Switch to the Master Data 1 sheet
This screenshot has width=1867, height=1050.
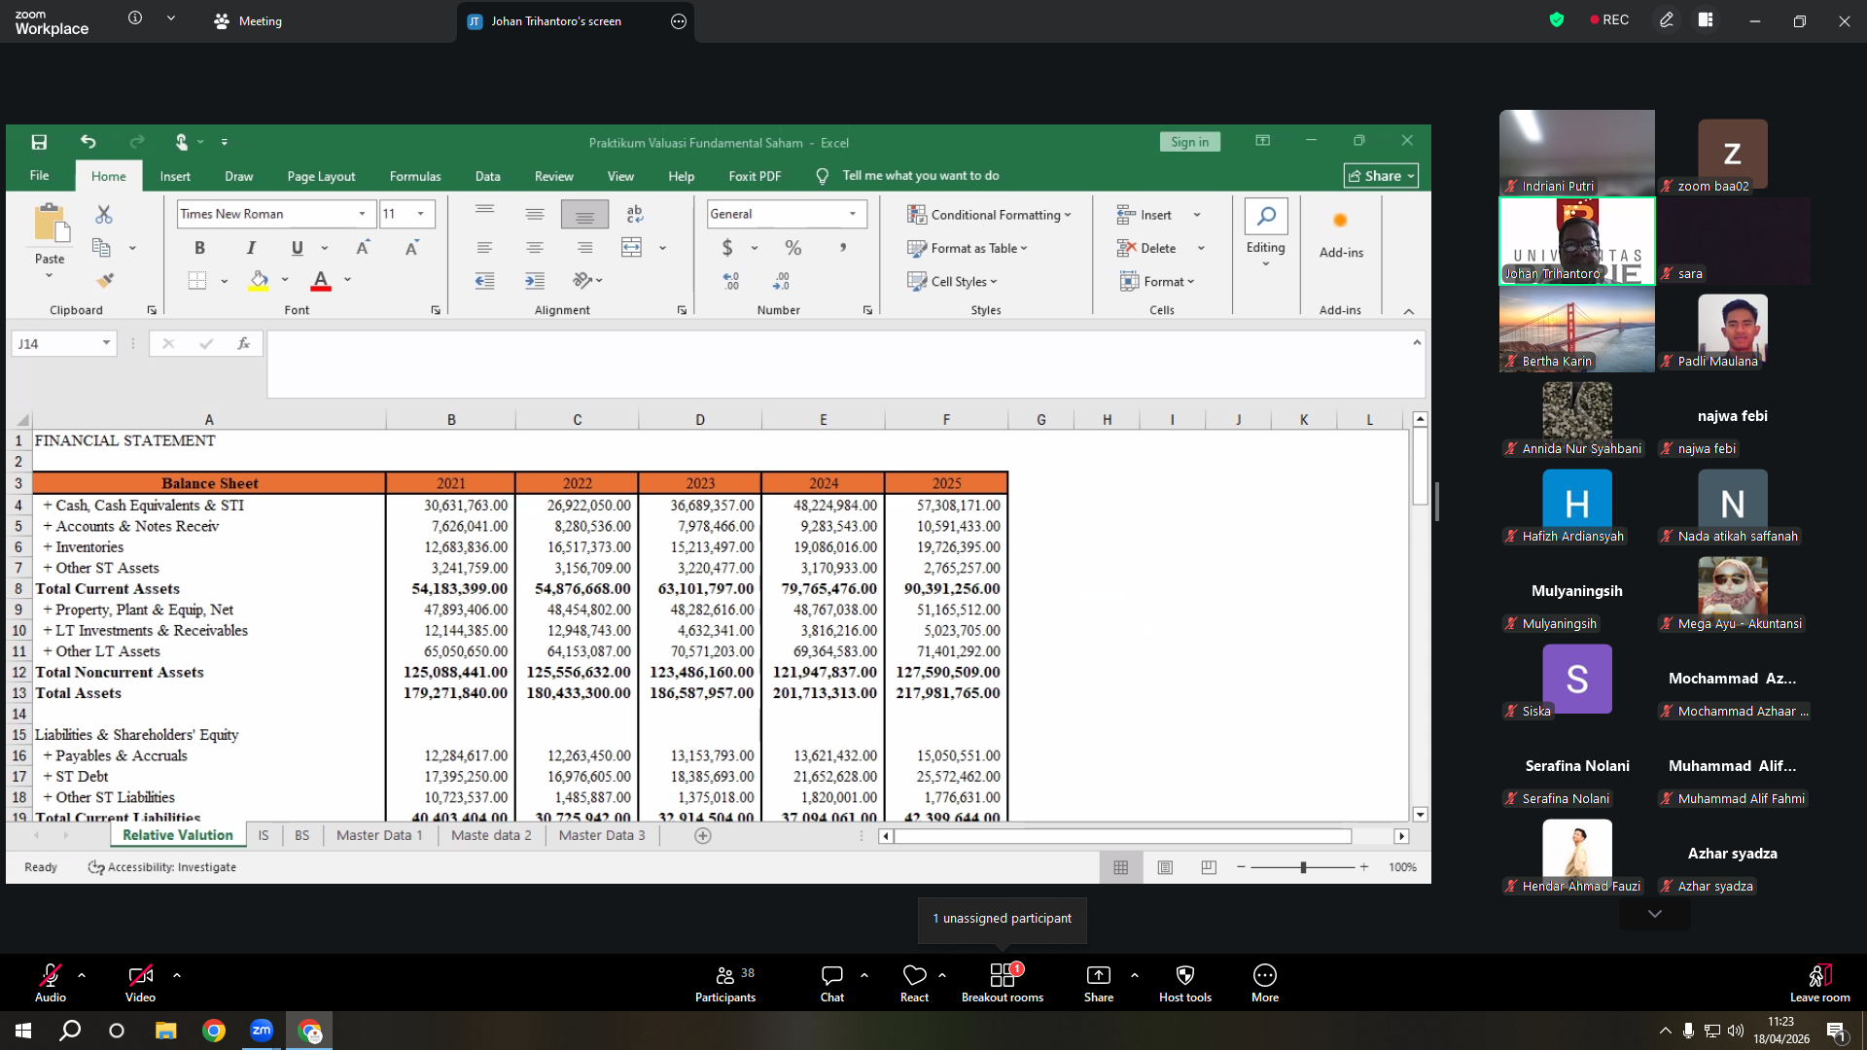point(379,836)
